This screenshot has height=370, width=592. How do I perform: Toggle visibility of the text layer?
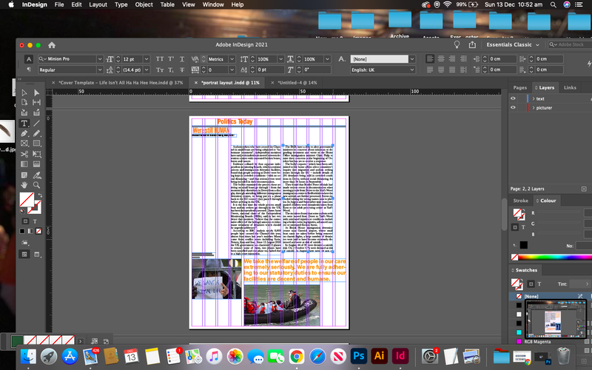(x=513, y=98)
